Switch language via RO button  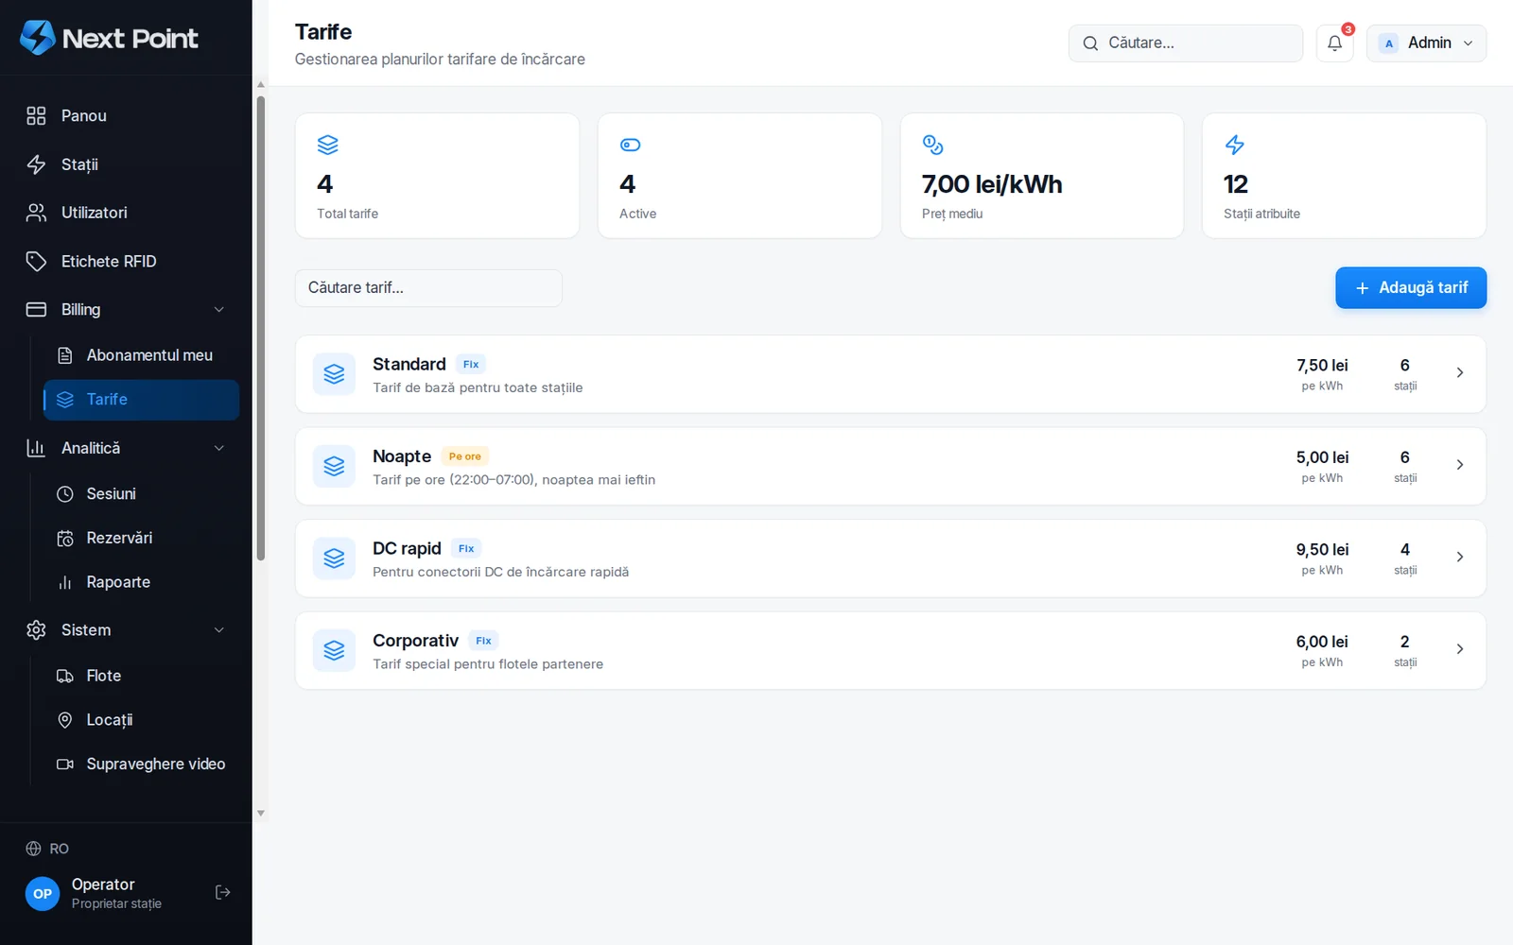point(47,849)
